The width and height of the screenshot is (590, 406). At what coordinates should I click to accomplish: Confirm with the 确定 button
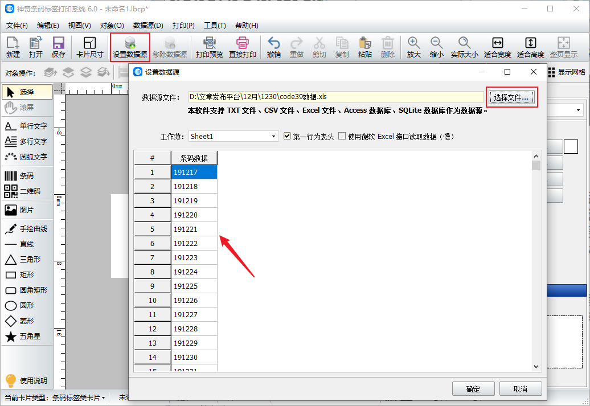(x=473, y=389)
